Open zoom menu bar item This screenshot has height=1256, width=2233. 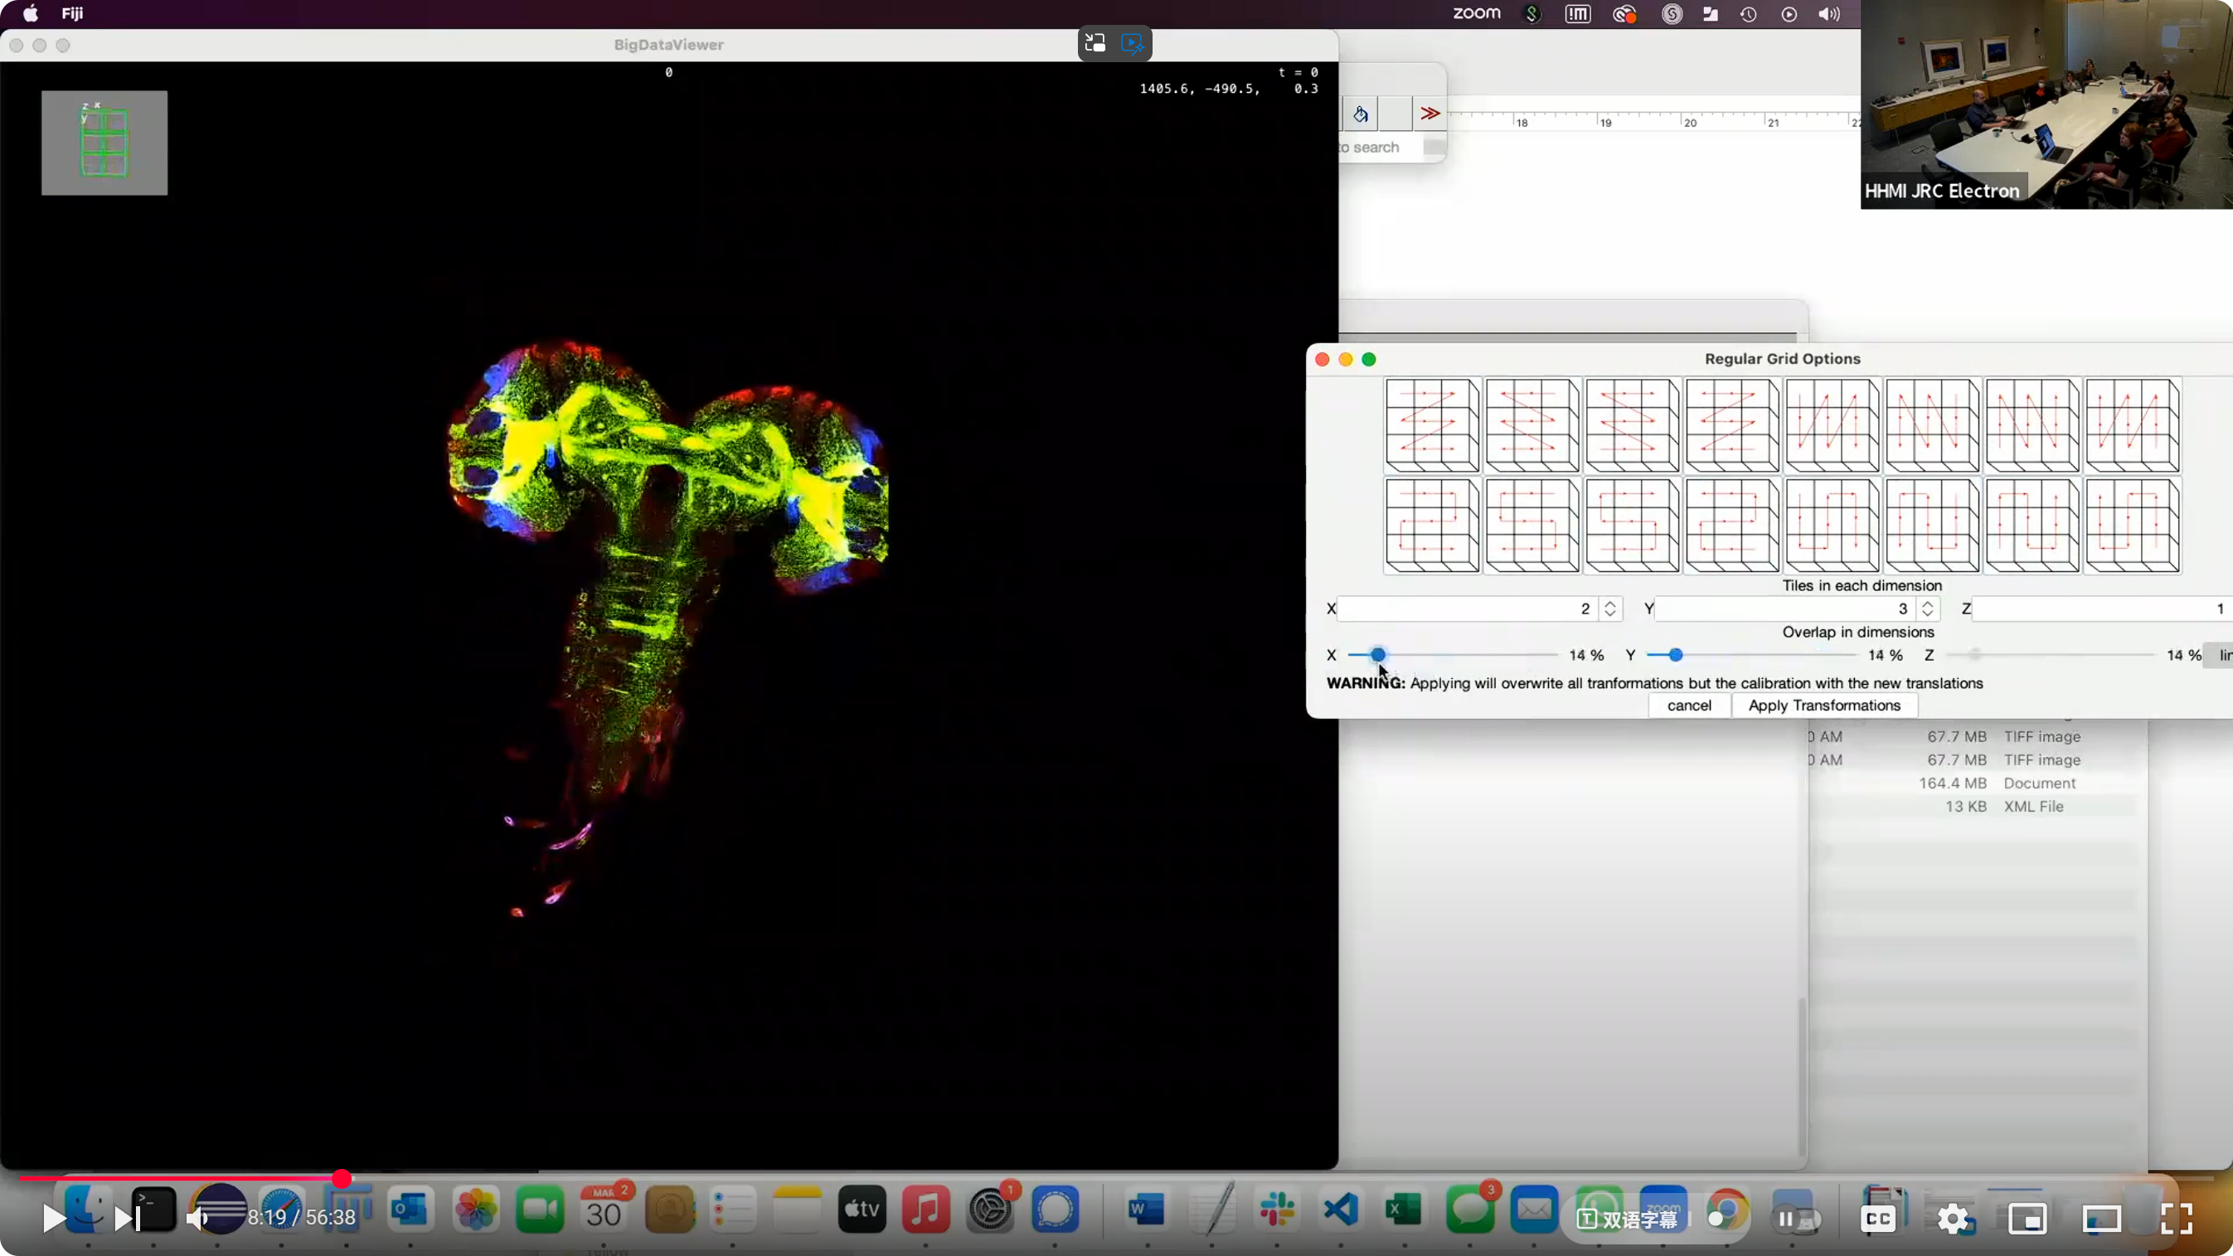click(1476, 14)
